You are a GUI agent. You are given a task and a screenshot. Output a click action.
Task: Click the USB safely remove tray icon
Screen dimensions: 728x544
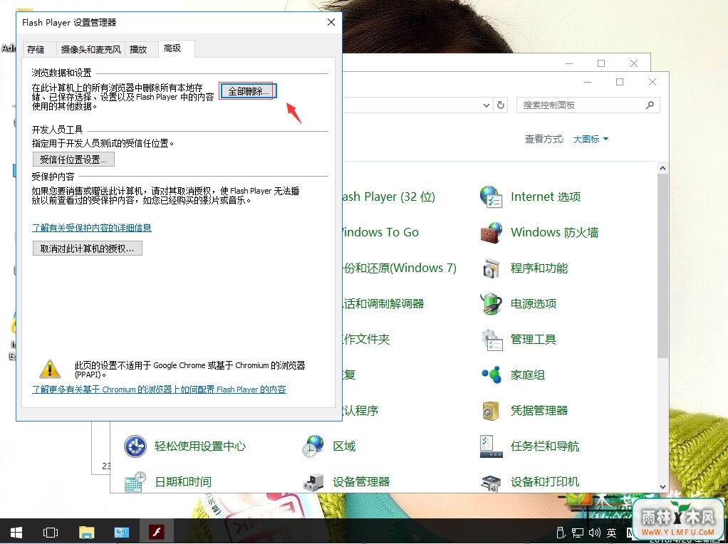(561, 533)
